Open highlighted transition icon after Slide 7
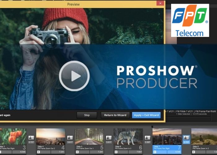Image resolution: width=217 pixels, height=155 pixels. pyautogui.click(x=186, y=138)
